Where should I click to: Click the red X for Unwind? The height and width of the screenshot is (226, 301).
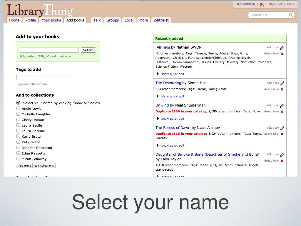[x=282, y=112]
